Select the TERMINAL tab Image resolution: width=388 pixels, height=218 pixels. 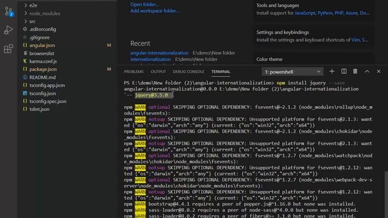point(221,71)
